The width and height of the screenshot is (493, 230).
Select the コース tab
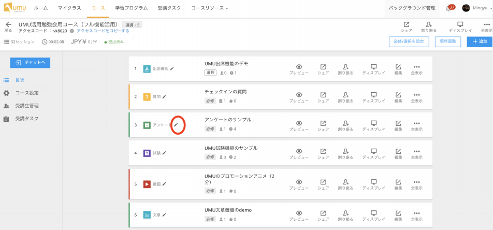[x=98, y=8]
